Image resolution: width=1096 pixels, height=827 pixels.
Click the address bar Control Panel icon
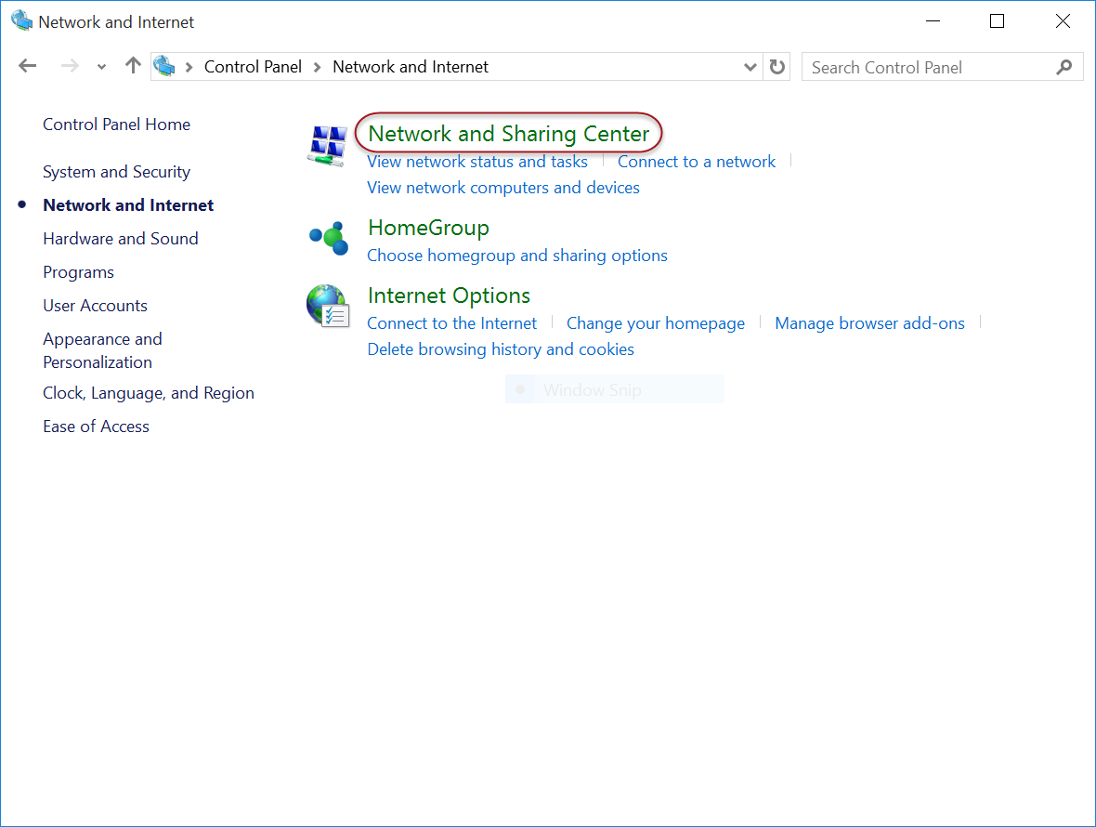(165, 66)
